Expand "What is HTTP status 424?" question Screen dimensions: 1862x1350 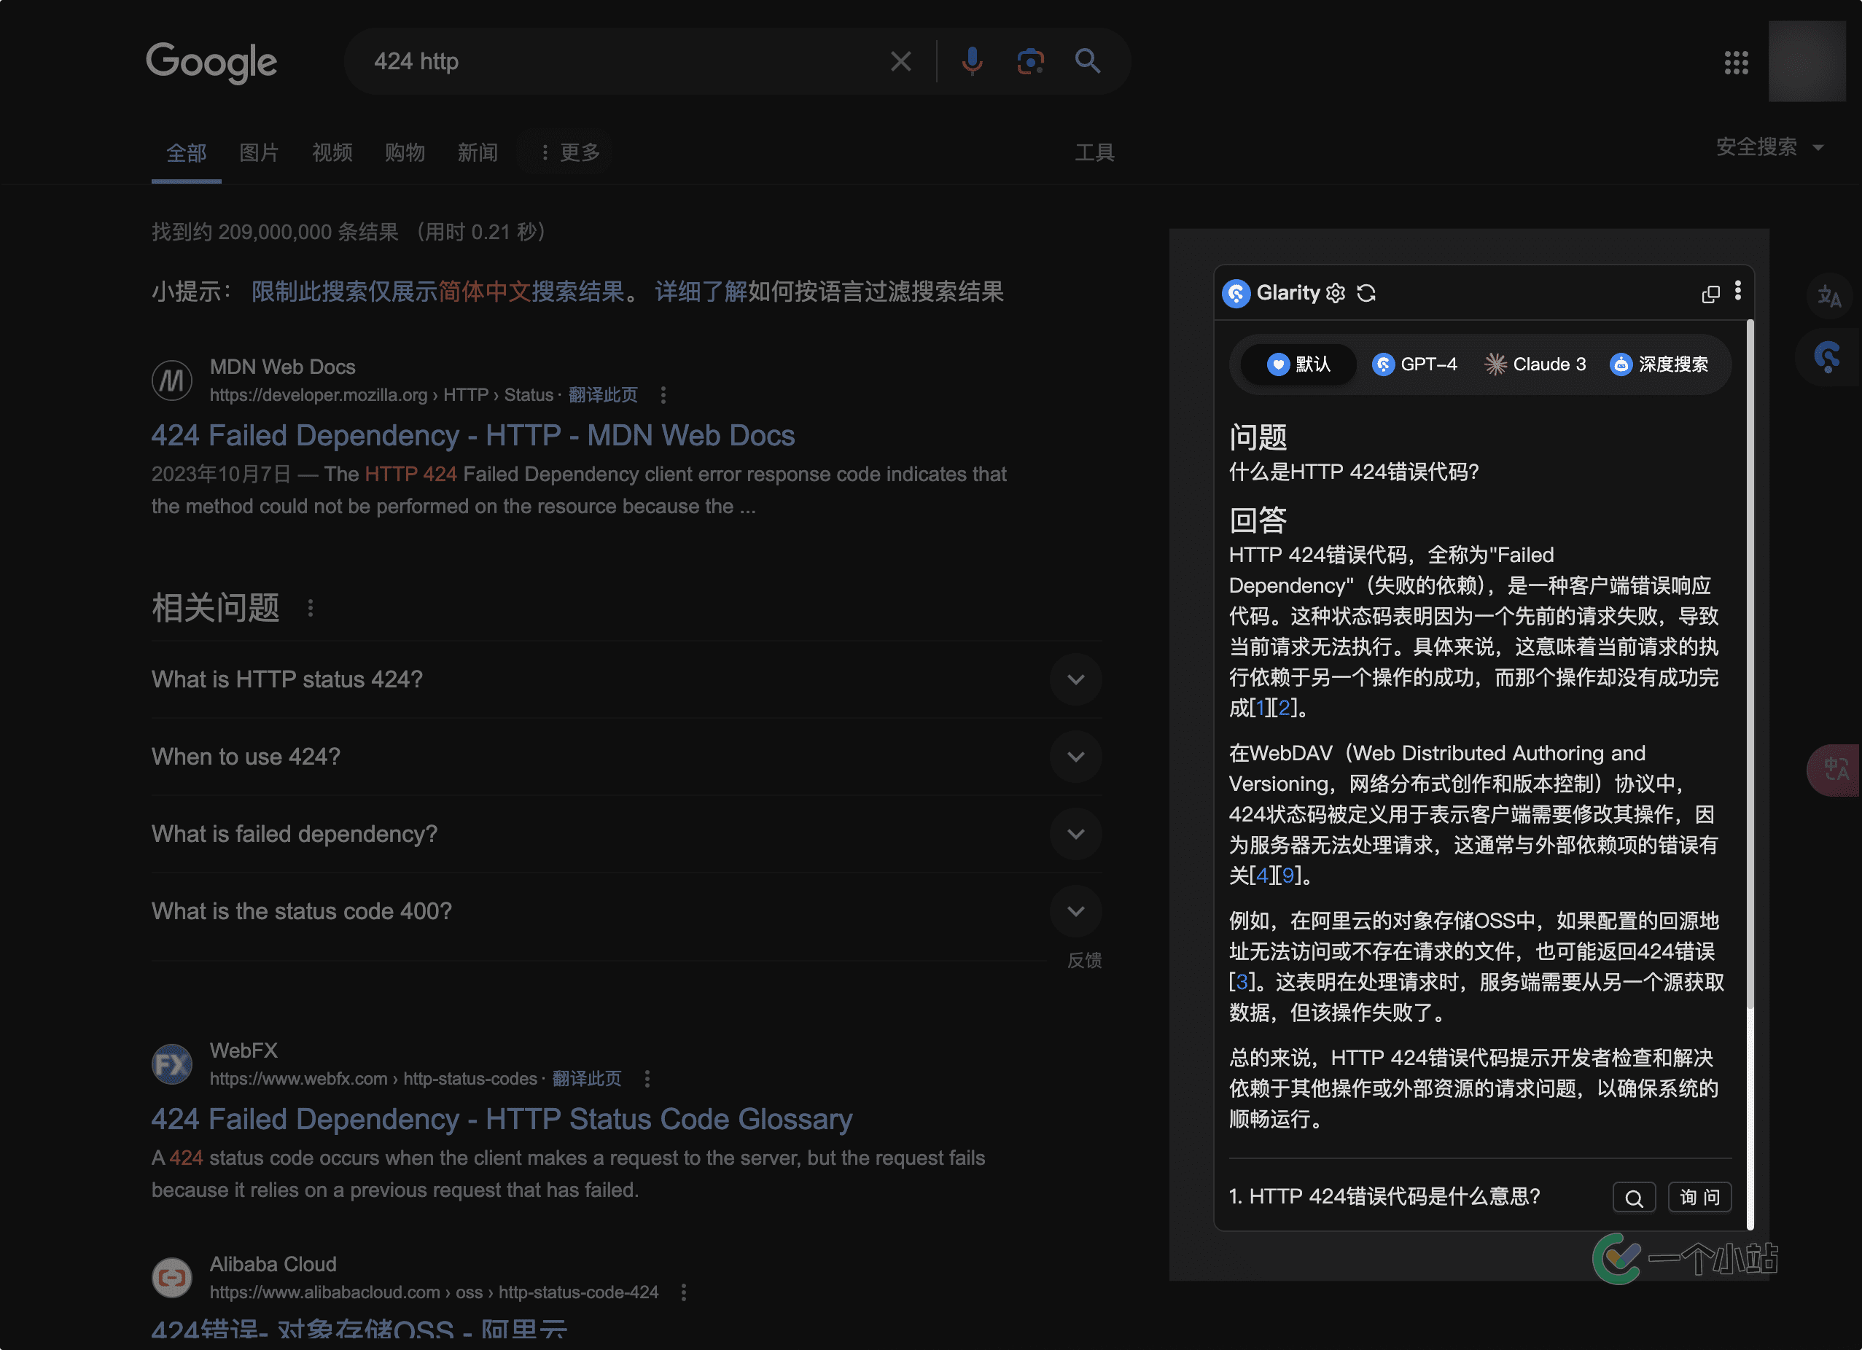[x=1075, y=679]
